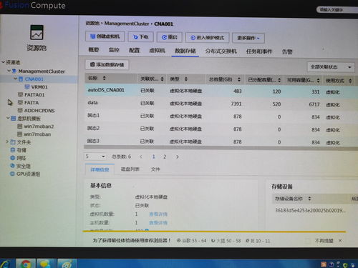Expand the 文件夹 tree node
The height and width of the screenshot is (268, 358).
(x=7, y=142)
